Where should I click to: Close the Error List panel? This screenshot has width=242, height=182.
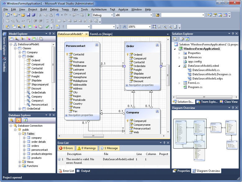[x=168, y=143]
